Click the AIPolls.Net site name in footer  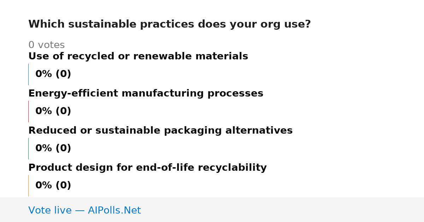point(114,210)
